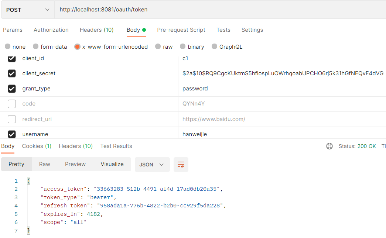Click the Status 200 OK indicator

point(357,146)
